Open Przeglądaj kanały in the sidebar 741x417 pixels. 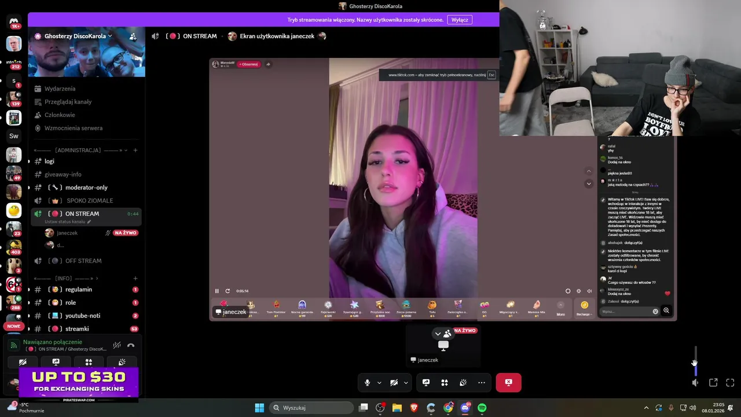point(68,102)
